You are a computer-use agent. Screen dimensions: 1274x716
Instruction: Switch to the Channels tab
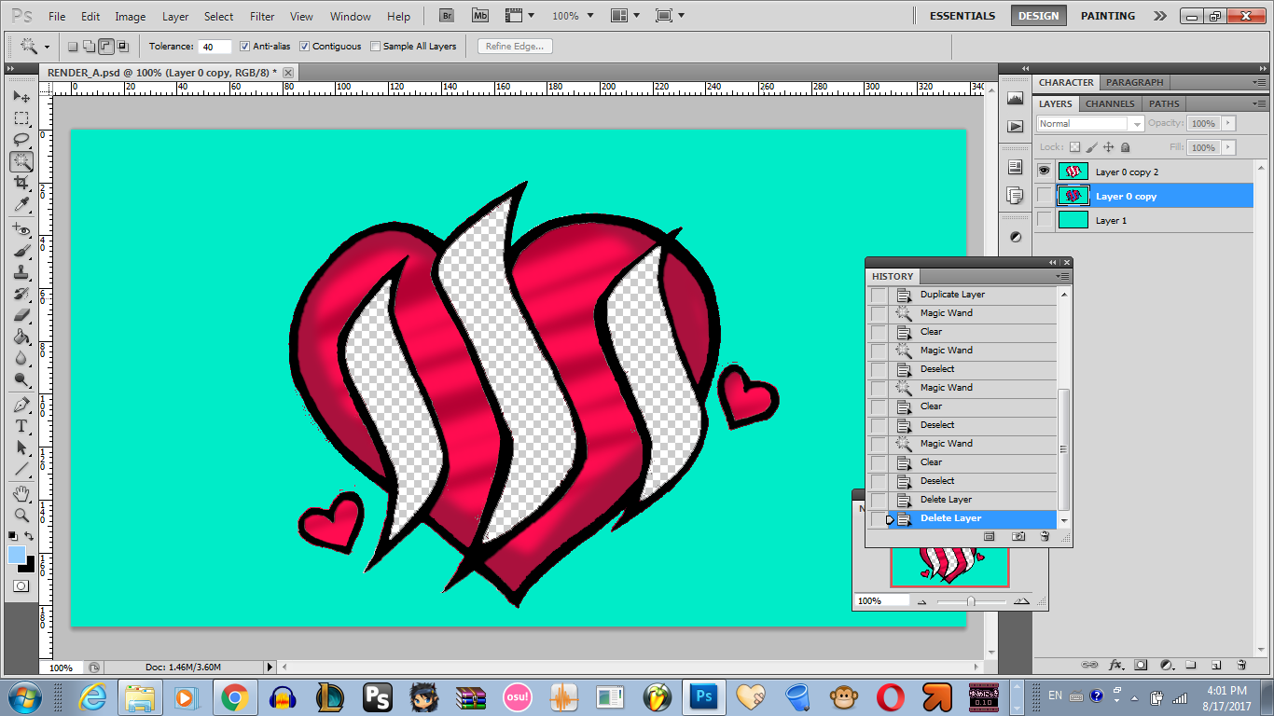pyautogui.click(x=1110, y=103)
